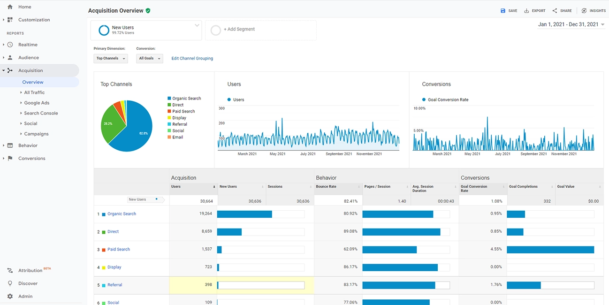Expand the Google Ads submenu
Viewport: 609px width, 305px height.
pos(37,103)
